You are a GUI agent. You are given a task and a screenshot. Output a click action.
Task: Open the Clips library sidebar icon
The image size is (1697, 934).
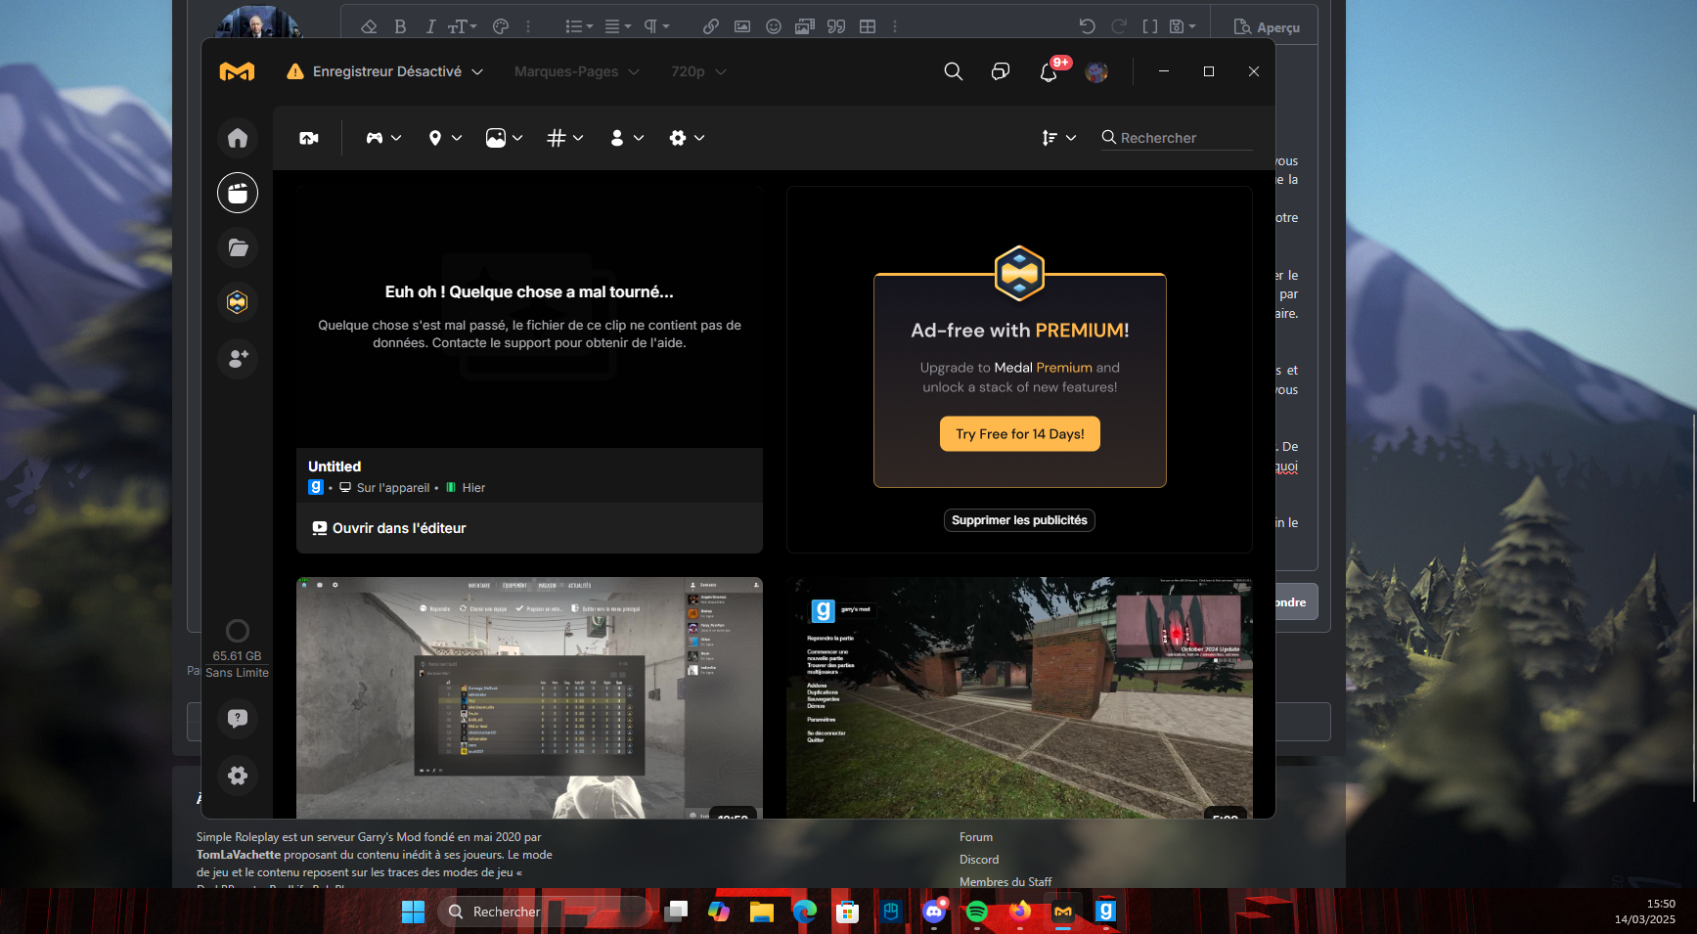coord(238,193)
